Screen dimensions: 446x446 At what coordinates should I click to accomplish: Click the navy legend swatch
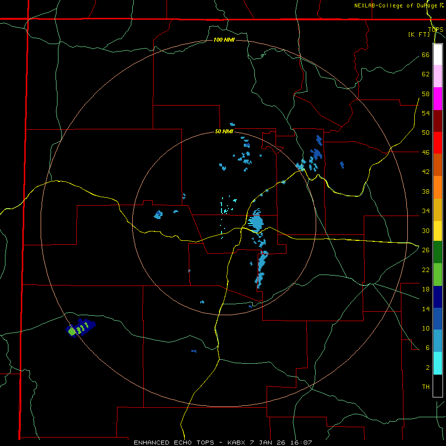(438, 297)
